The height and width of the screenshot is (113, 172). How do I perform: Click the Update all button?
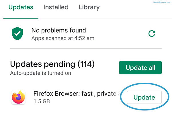pos(140,68)
